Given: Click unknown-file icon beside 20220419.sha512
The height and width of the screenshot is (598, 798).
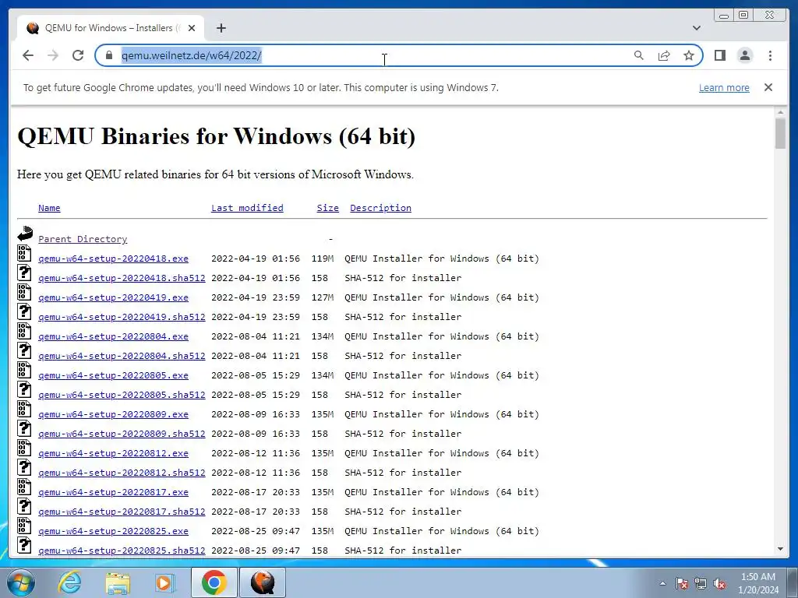Looking at the screenshot, I should click(x=24, y=311).
